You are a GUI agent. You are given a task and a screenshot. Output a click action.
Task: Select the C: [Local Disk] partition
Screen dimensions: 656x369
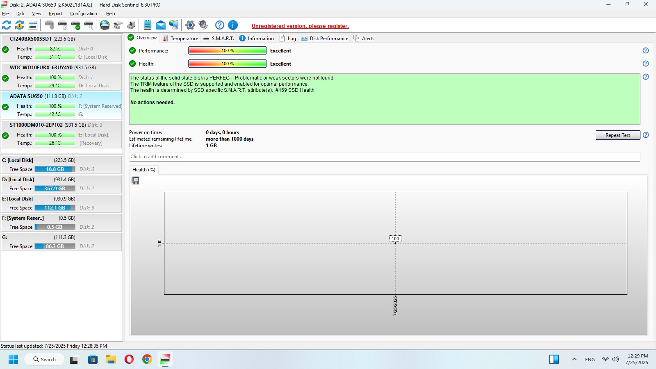(x=61, y=164)
